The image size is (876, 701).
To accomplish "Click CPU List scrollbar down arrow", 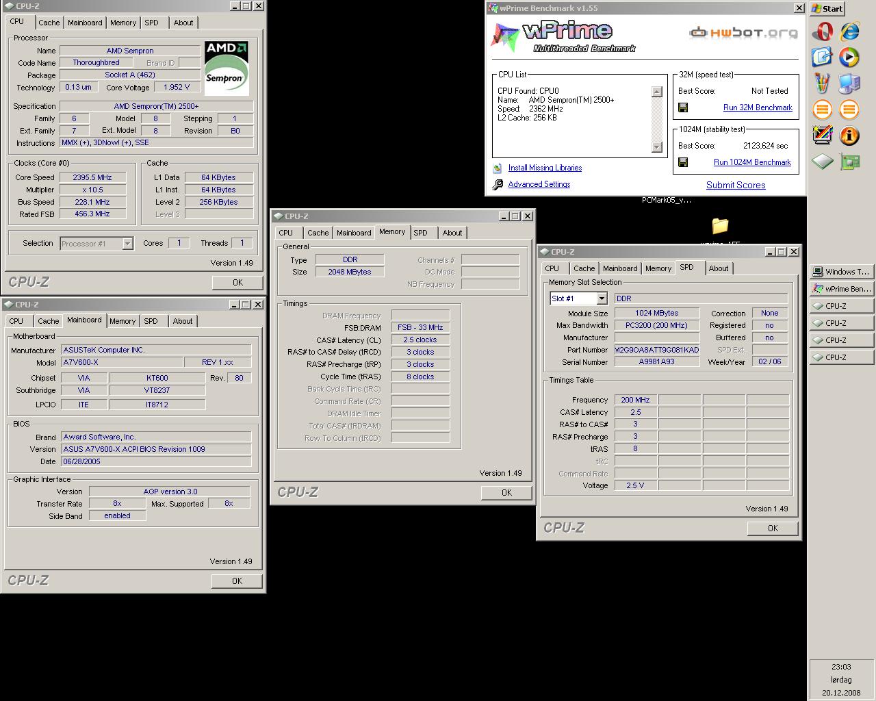I will 657,146.
